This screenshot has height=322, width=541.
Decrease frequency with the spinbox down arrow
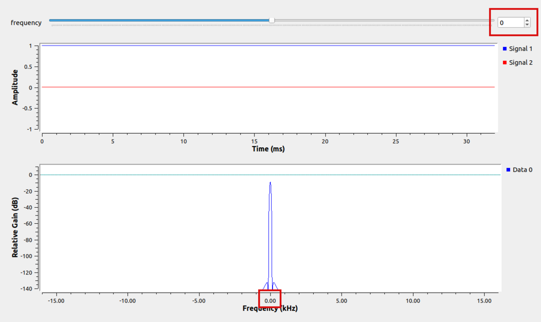click(x=527, y=25)
